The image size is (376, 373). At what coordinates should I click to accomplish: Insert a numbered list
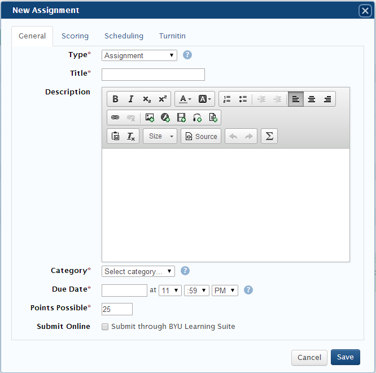[x=227, y=99]
